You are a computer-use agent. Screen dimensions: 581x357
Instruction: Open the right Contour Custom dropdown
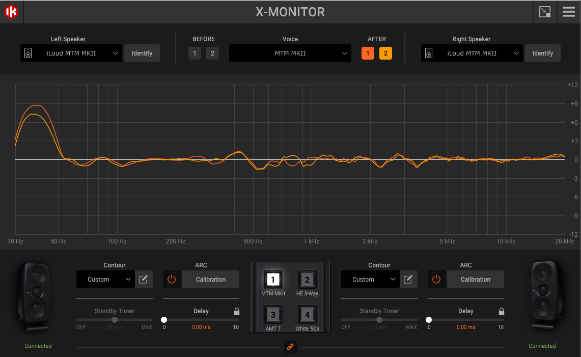(x=370, y=279)
